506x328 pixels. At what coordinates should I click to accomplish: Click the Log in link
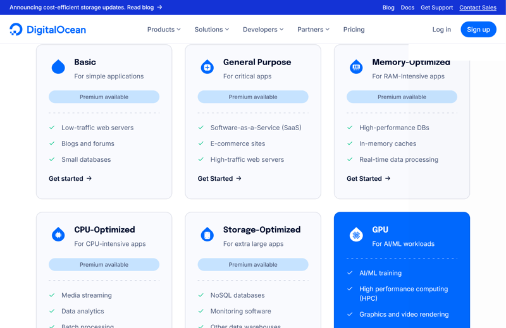[441, 30]
